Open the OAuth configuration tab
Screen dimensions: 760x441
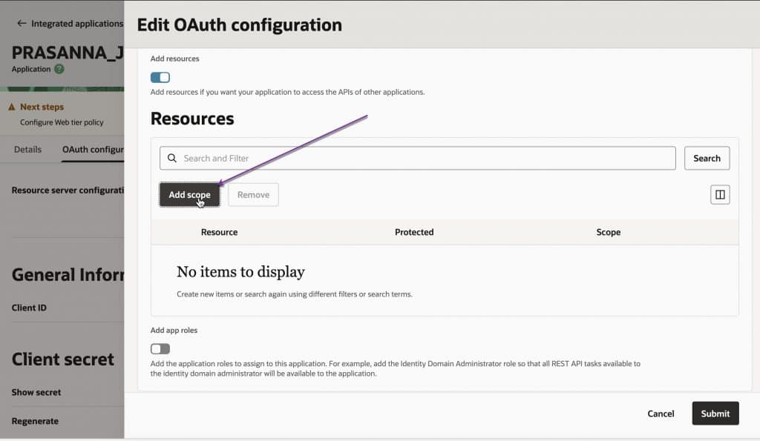(x=92, y=149)
